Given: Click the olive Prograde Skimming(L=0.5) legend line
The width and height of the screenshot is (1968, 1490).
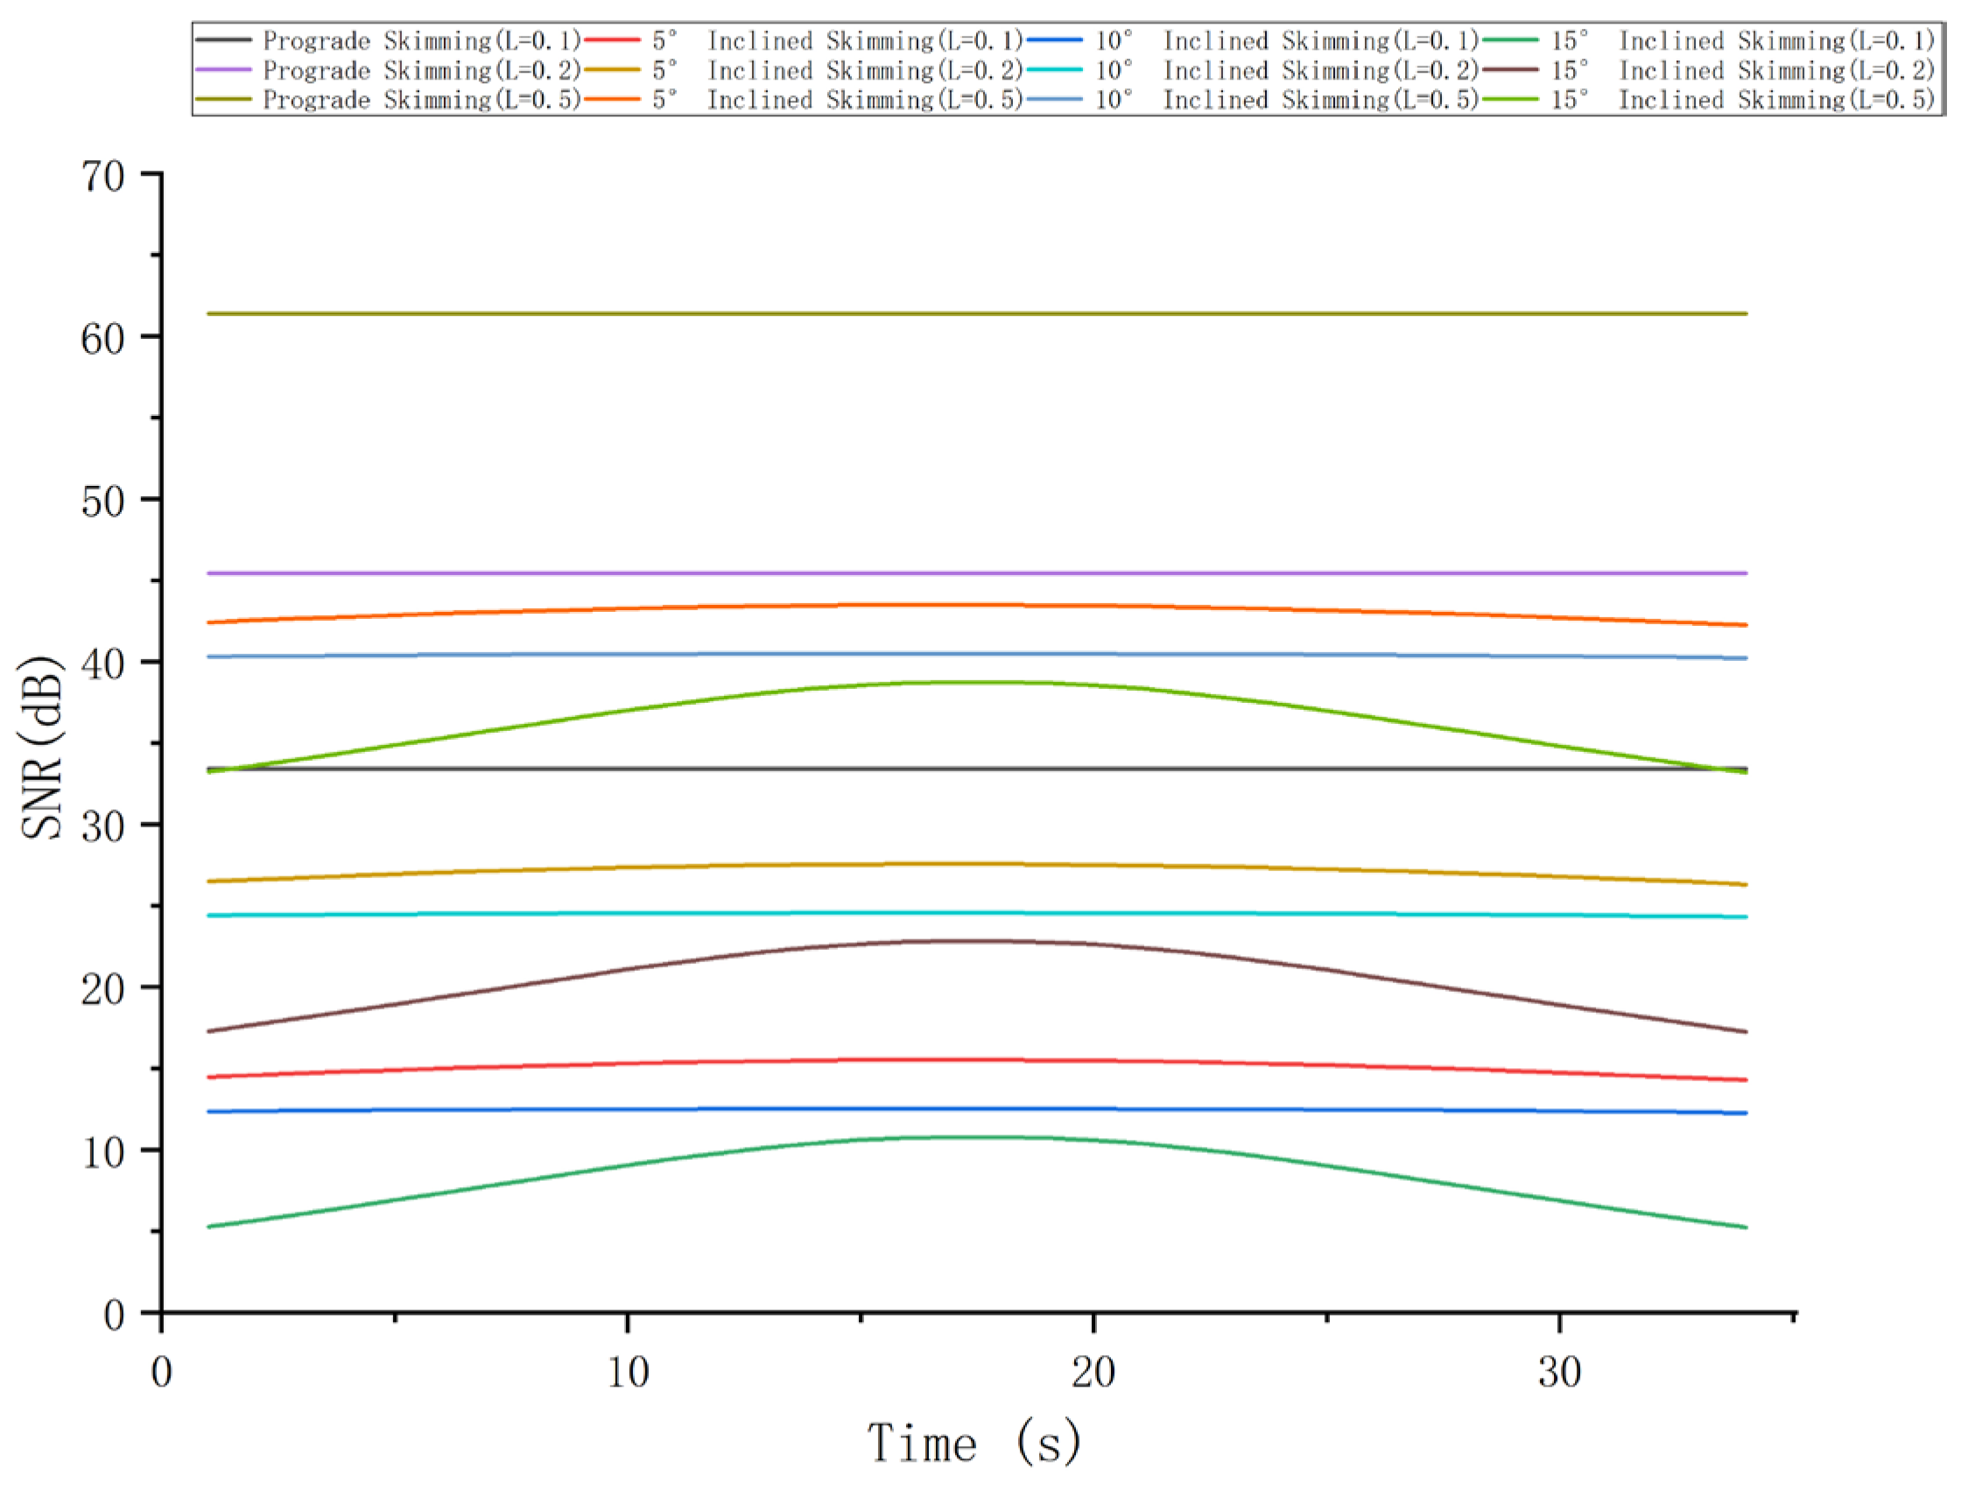Looking at the screenshot, I should [223, 99].
